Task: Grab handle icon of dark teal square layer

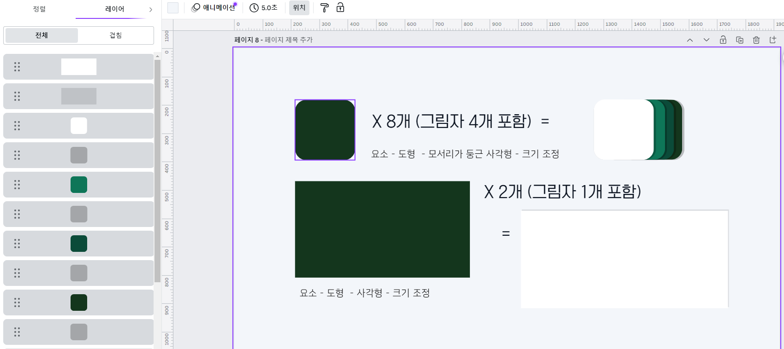Action: click(x=17, y=244)
